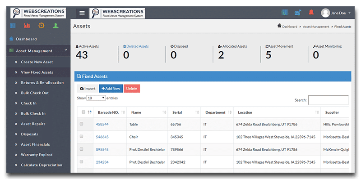Click the Webscreations logo in sidebar header
Image resolution: width=361 pixels, height=179 pixels.
pos(38,13)
